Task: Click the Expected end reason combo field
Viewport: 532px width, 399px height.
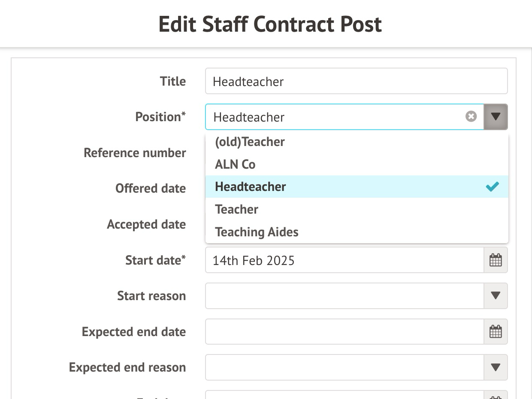Action: coord(344,367)
